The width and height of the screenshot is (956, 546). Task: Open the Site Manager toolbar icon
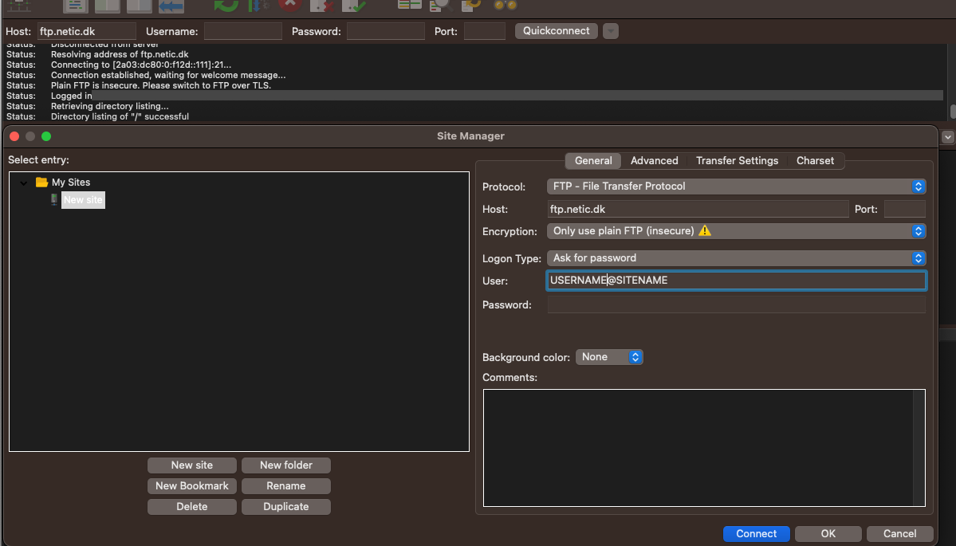click(19, 6)
